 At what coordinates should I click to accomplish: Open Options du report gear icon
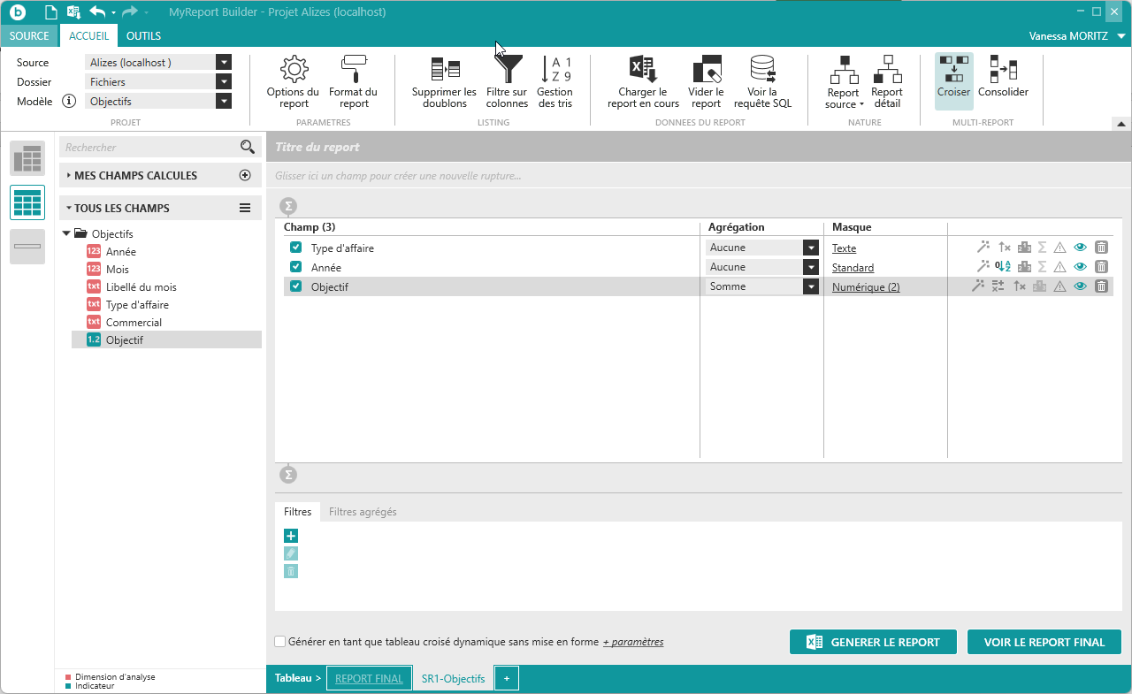click(293, 70)
